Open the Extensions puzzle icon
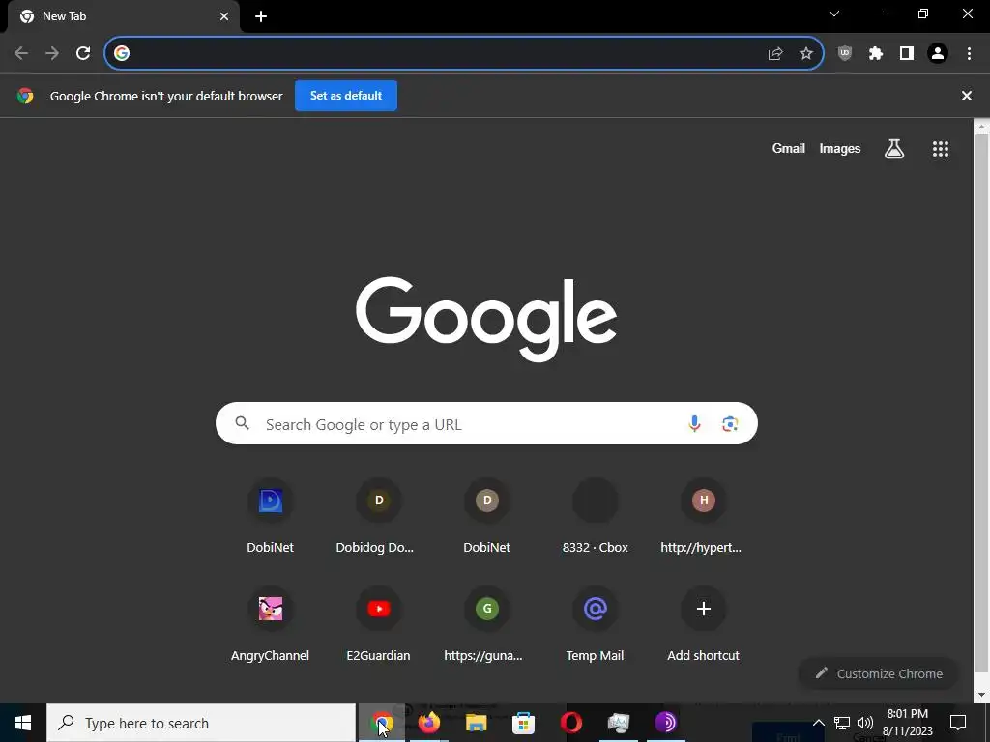The image size is (990, 742). pos(876,54)
